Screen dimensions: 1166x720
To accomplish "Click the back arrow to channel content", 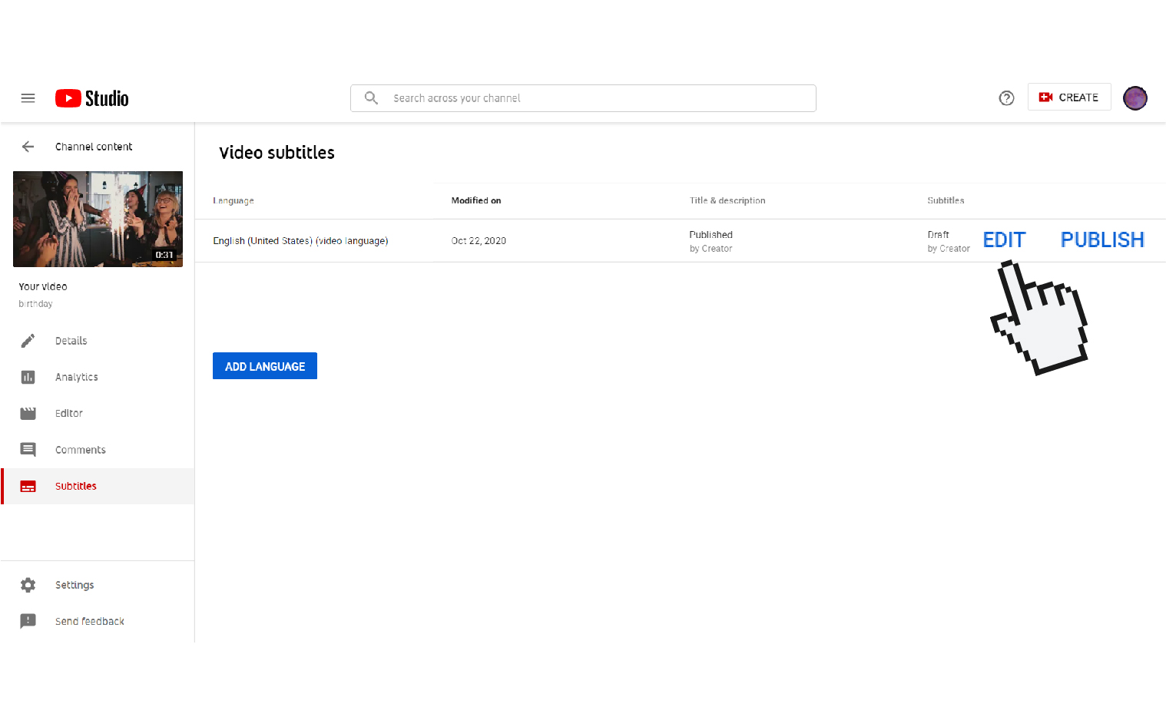I will pos(28,147).
